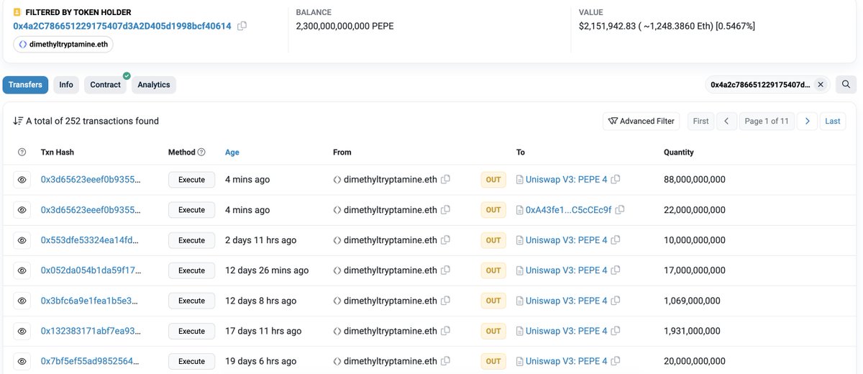The image size is (863, 374).
Task: Open transaction 0x7bf5ef55ad9852564...
Action: [91, 361]
